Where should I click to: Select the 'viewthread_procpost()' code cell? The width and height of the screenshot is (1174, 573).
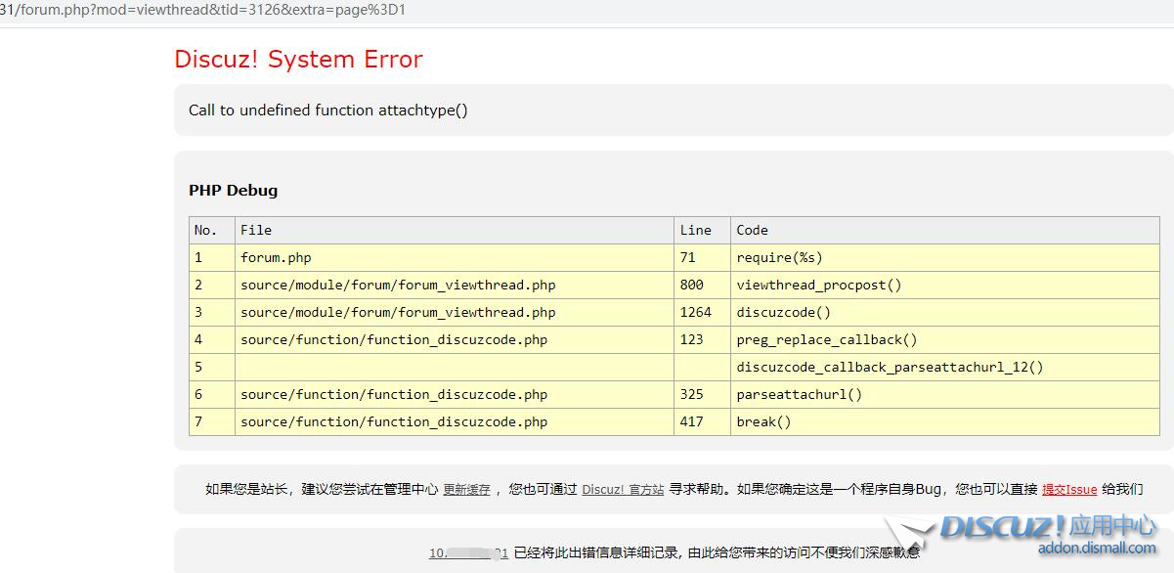pos(945,286)
